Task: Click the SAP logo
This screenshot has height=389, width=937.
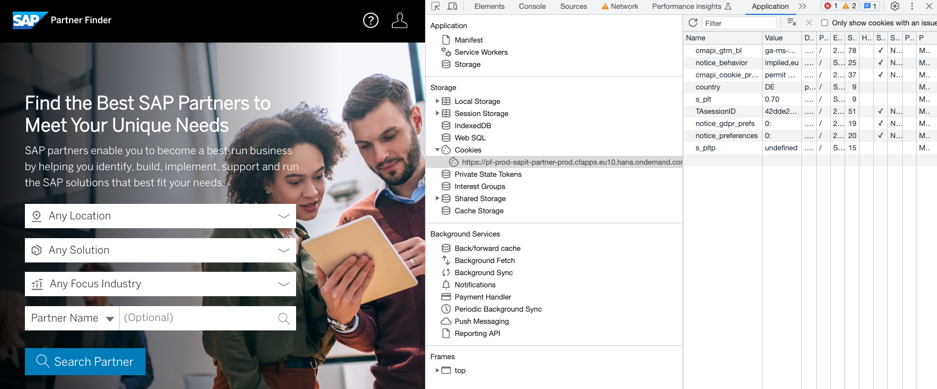Action: coord(30,20)
